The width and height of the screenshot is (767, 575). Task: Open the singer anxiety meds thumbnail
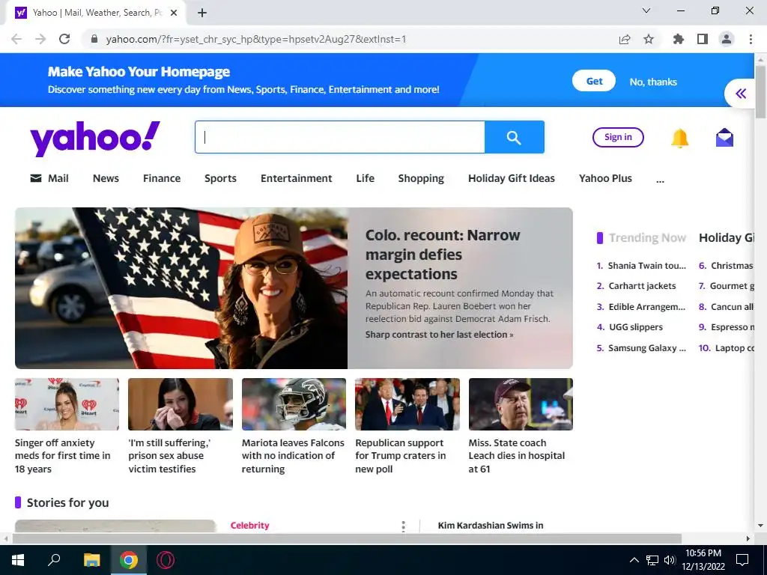pos(67,404)
